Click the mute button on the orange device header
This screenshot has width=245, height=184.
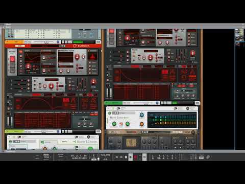(63, 42)
